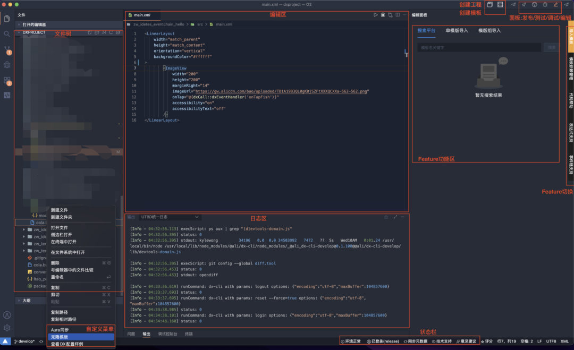Expand the 大纲 outline section
Image resolution: width=574 pixels, height=350 pixels.
pyautogui.click(x=26, y=300)
